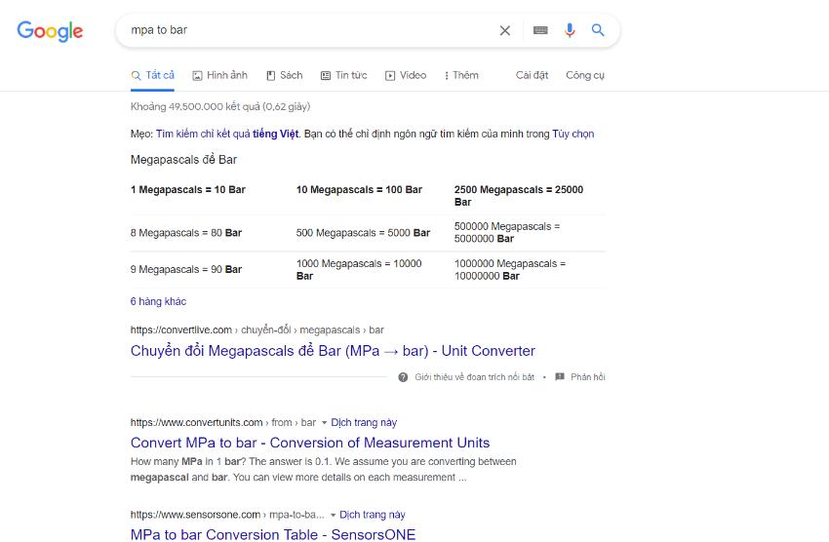Open the Tùy chọn link
Image resolution: width=829 pixels, height=542 pixels.
[x=573, y=135]
